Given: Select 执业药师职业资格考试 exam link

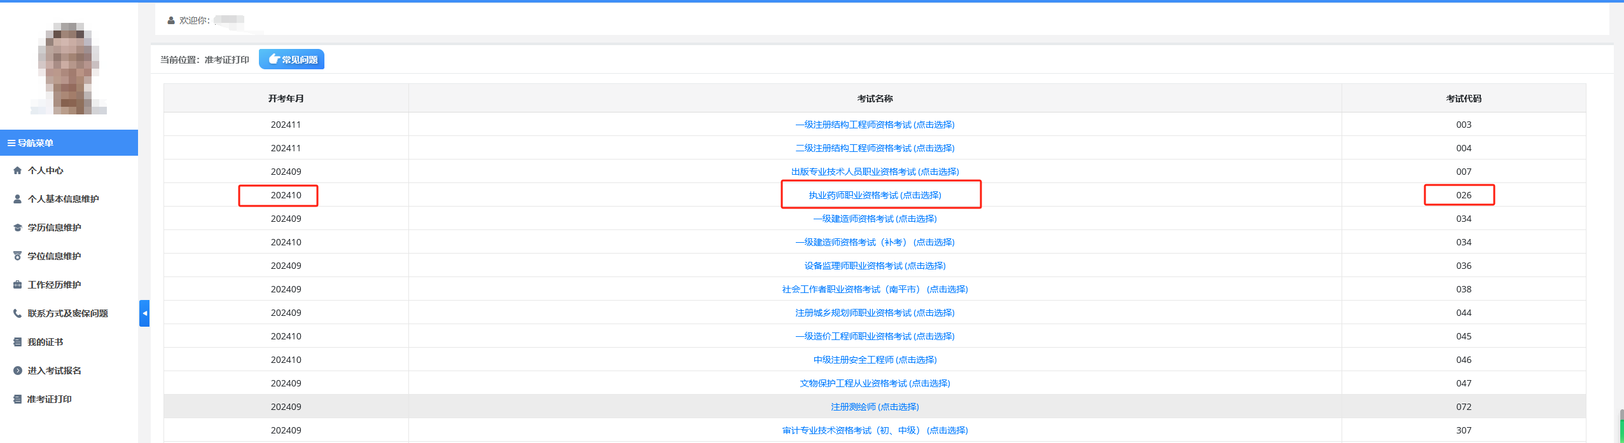Looking at the screenshot, I should (x=875, y=195).
